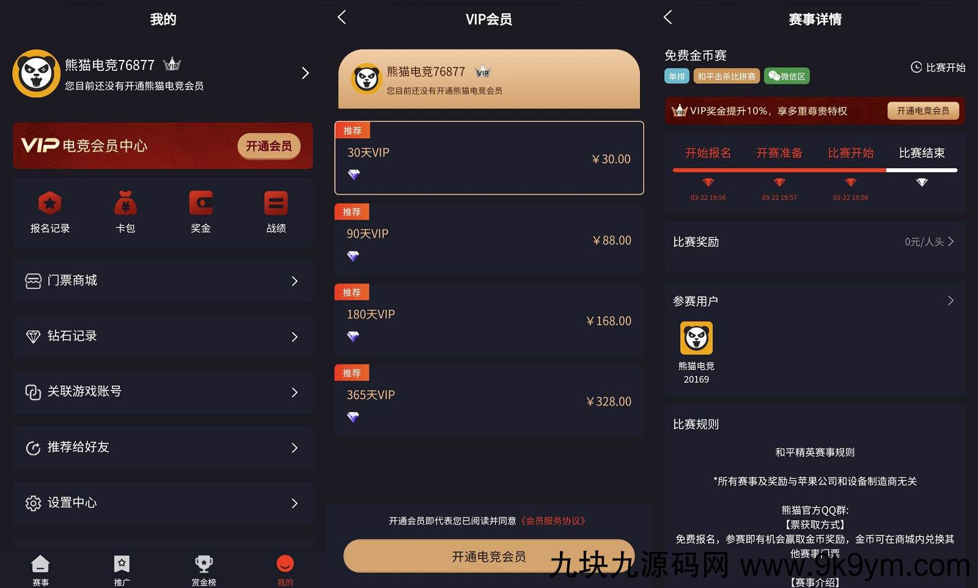978x588 pixels.
Task: Go back from VIP会员 page
Action: click(x=342, y=17)
